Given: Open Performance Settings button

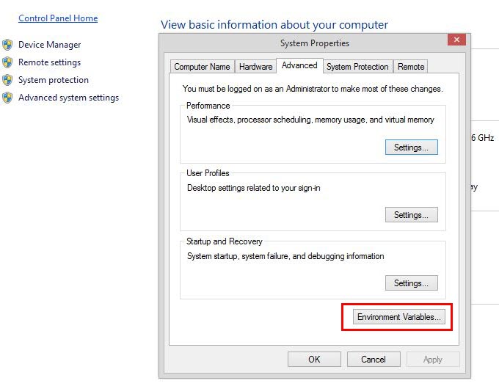Looking at the screenshot, I should (411, 148).
